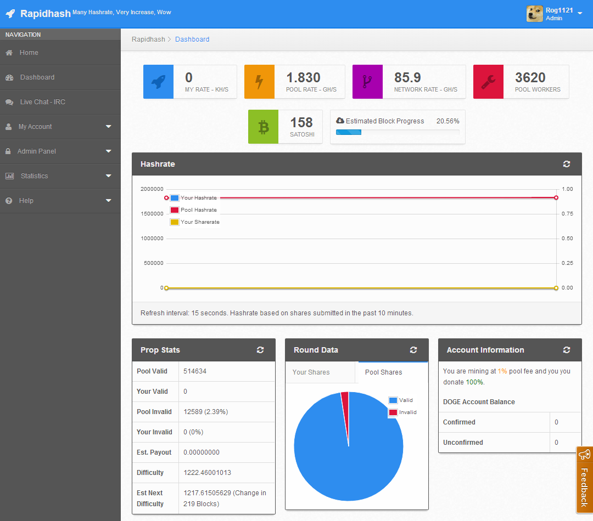
Task: Click the cloud download icon by Estimated Block Progress
Action: [340, 121]
